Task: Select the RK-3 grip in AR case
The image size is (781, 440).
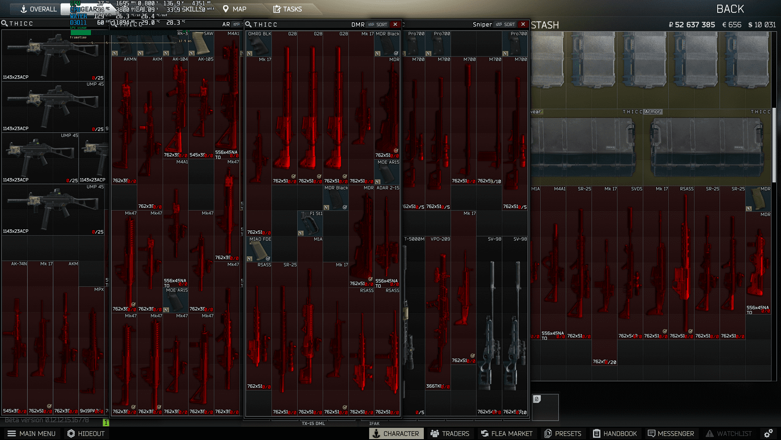Action: (176, 43)
